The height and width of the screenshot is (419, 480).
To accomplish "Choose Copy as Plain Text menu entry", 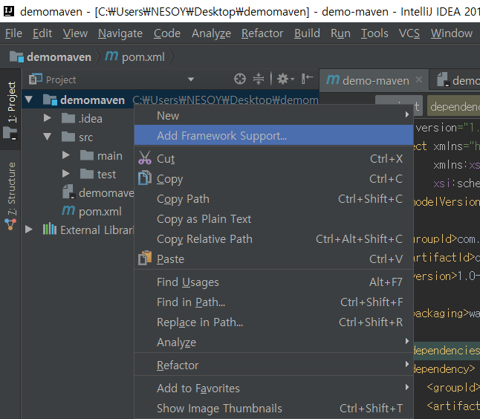I will coord(273,219).
